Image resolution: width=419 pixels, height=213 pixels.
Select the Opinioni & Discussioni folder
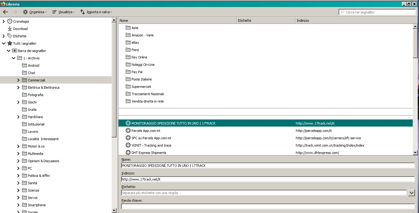pyautogui.click(x=56, y=161)
